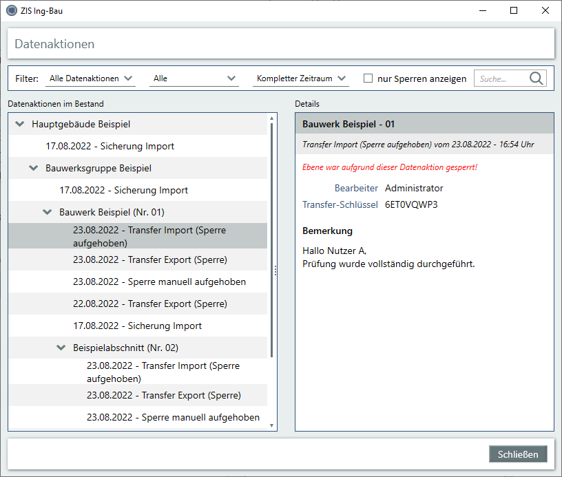This screenshot has width=562, height=477.
Task: Select Sperre manuell aufgehoben under Bauwerk Beispiel
Action: (159, 282)
